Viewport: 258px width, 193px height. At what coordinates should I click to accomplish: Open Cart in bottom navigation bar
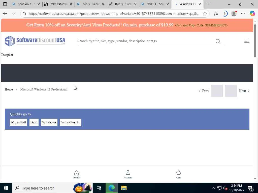(179, 174)
